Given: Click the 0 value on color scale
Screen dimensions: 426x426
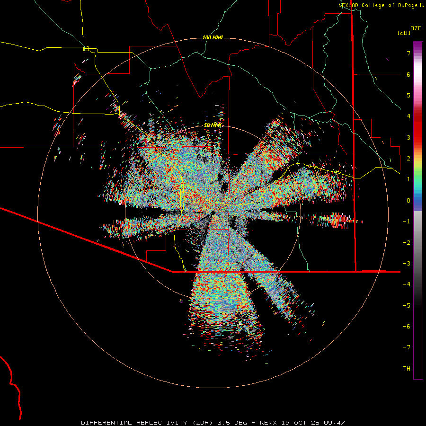Looking at the screenshot, I should click(408, 201).
